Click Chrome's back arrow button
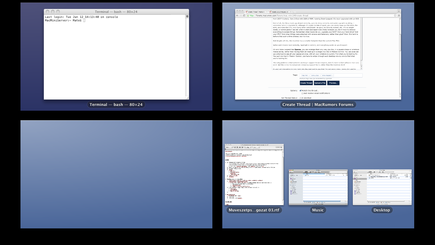 point(237,15)
